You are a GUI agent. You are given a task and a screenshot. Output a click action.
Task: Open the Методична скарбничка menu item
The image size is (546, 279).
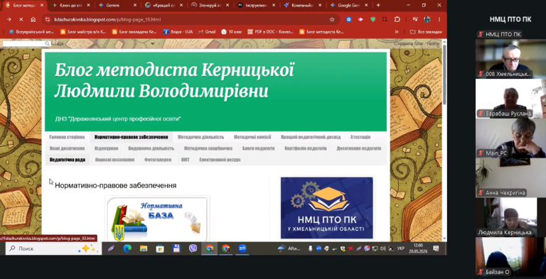208,148
